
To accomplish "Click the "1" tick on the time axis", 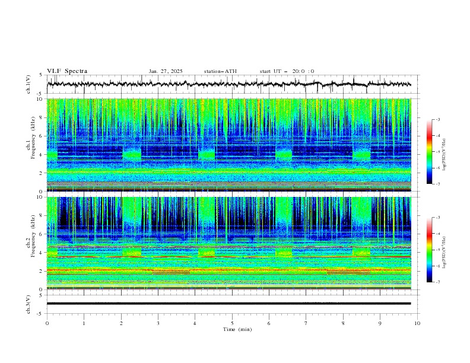I will click(84, 323).
